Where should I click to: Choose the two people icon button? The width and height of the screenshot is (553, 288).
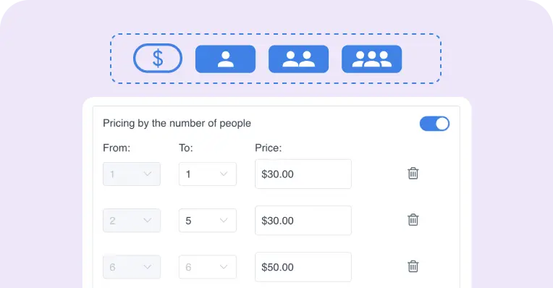pos(298,59)
